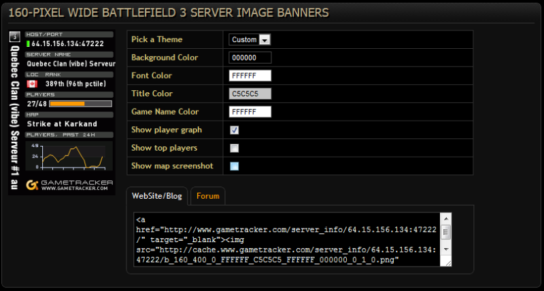Click the Show top players label
Image resolution: width=544 pixels, height=291 pixels.
tap(164, 148)
